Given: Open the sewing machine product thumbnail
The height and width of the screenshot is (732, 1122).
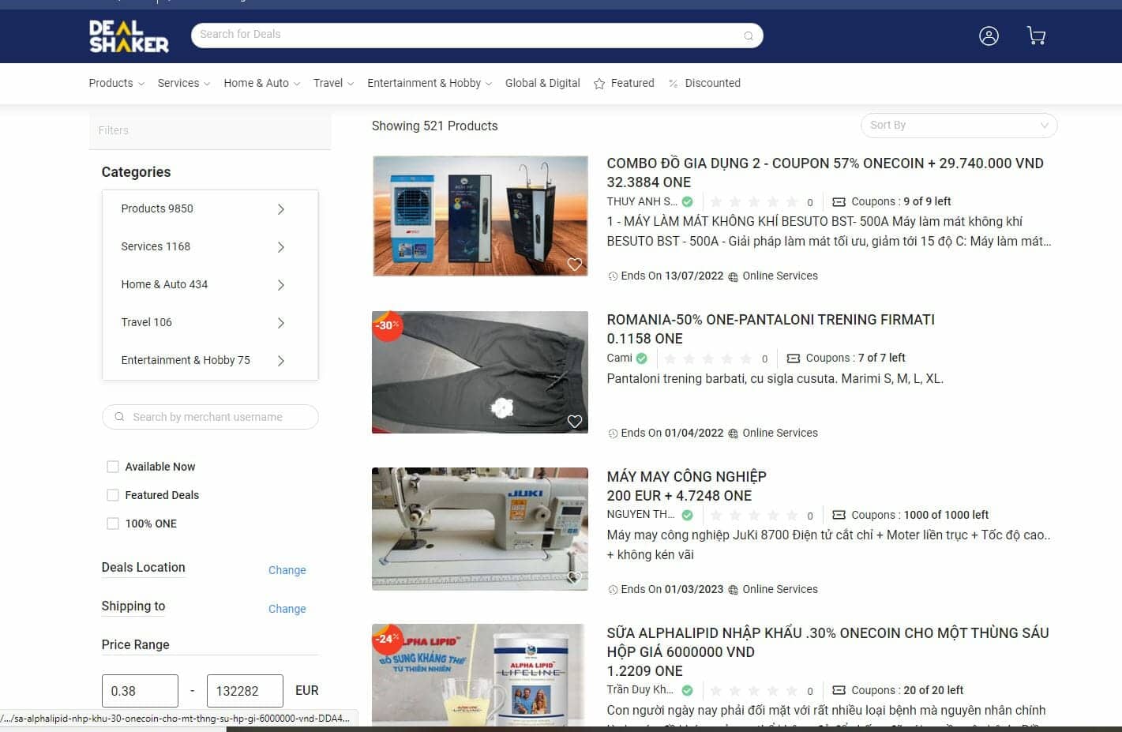Looking at the screenshot, I should point(479,528).
